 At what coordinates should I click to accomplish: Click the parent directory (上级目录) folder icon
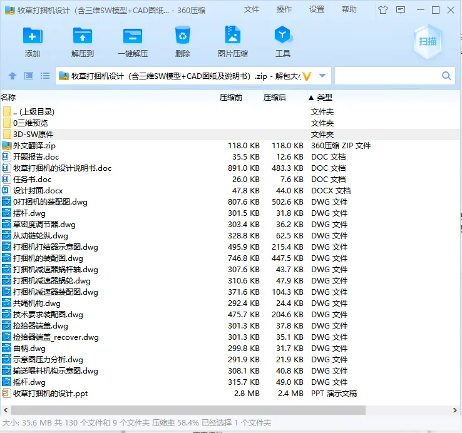click(7, 112)
